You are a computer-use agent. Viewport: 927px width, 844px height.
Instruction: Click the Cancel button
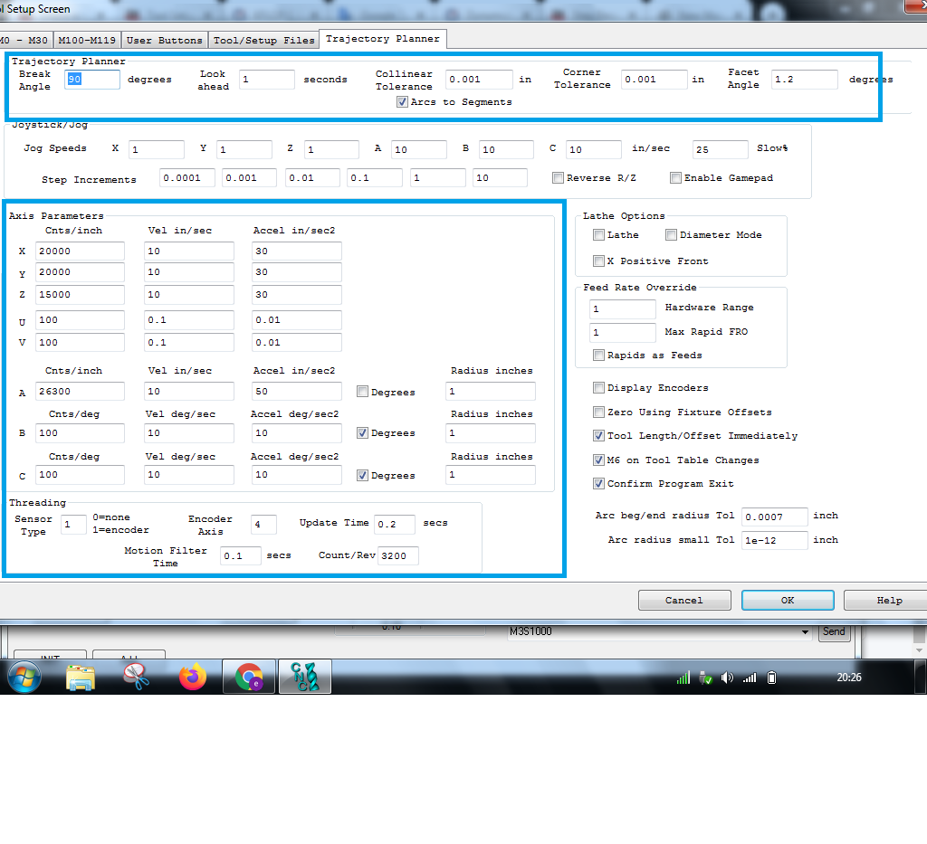click(x=683, y=600)
